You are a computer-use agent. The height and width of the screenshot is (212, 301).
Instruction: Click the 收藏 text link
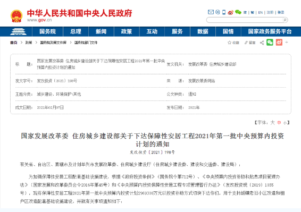(236, 43)
